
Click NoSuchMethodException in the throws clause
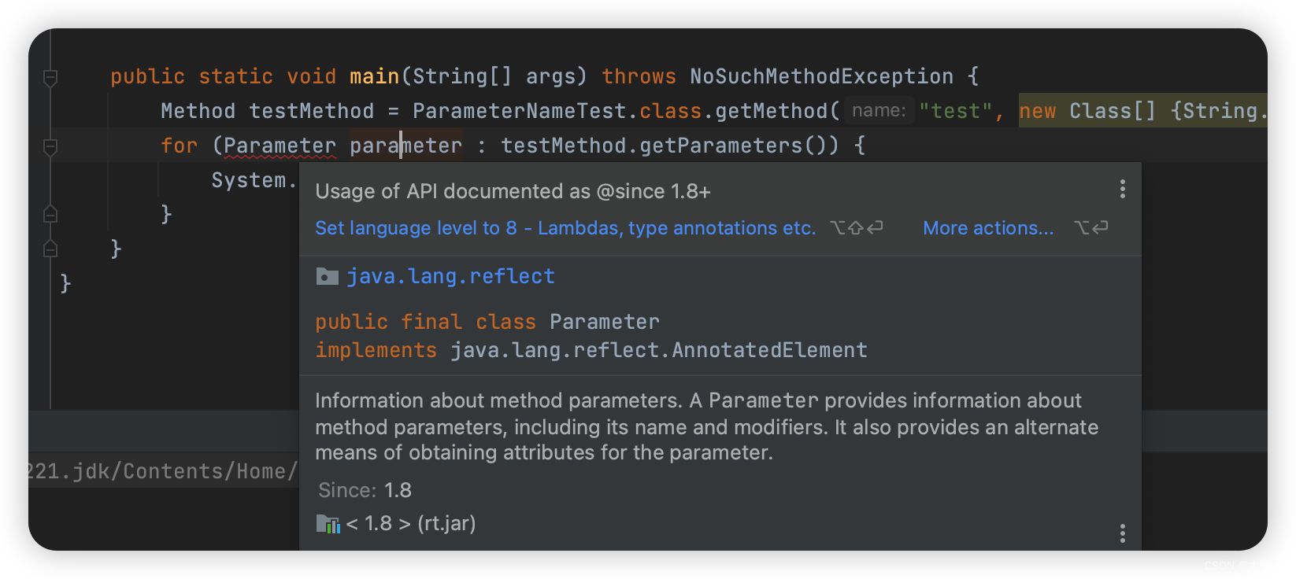pyautogui.click(x=821, y=76)
